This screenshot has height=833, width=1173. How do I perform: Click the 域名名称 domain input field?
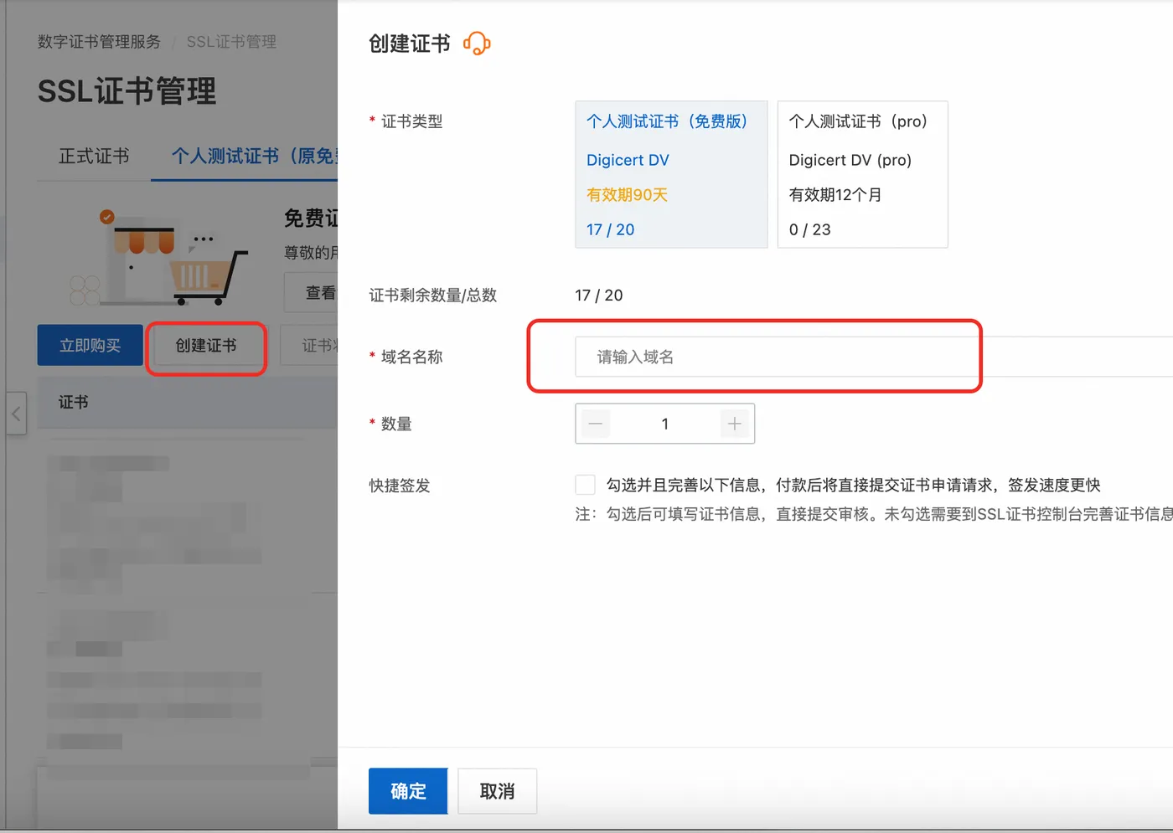(x=874, y=357)
